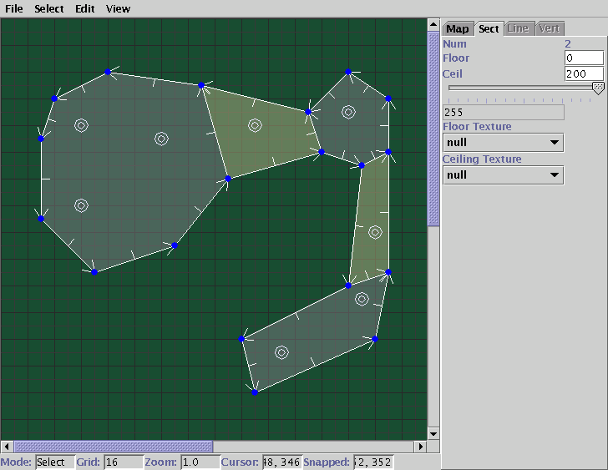The height and width of the screenshot is (470, 608).
Task: Expand the Ceiling Texture dropdown
Action: [x=502, y=175]
